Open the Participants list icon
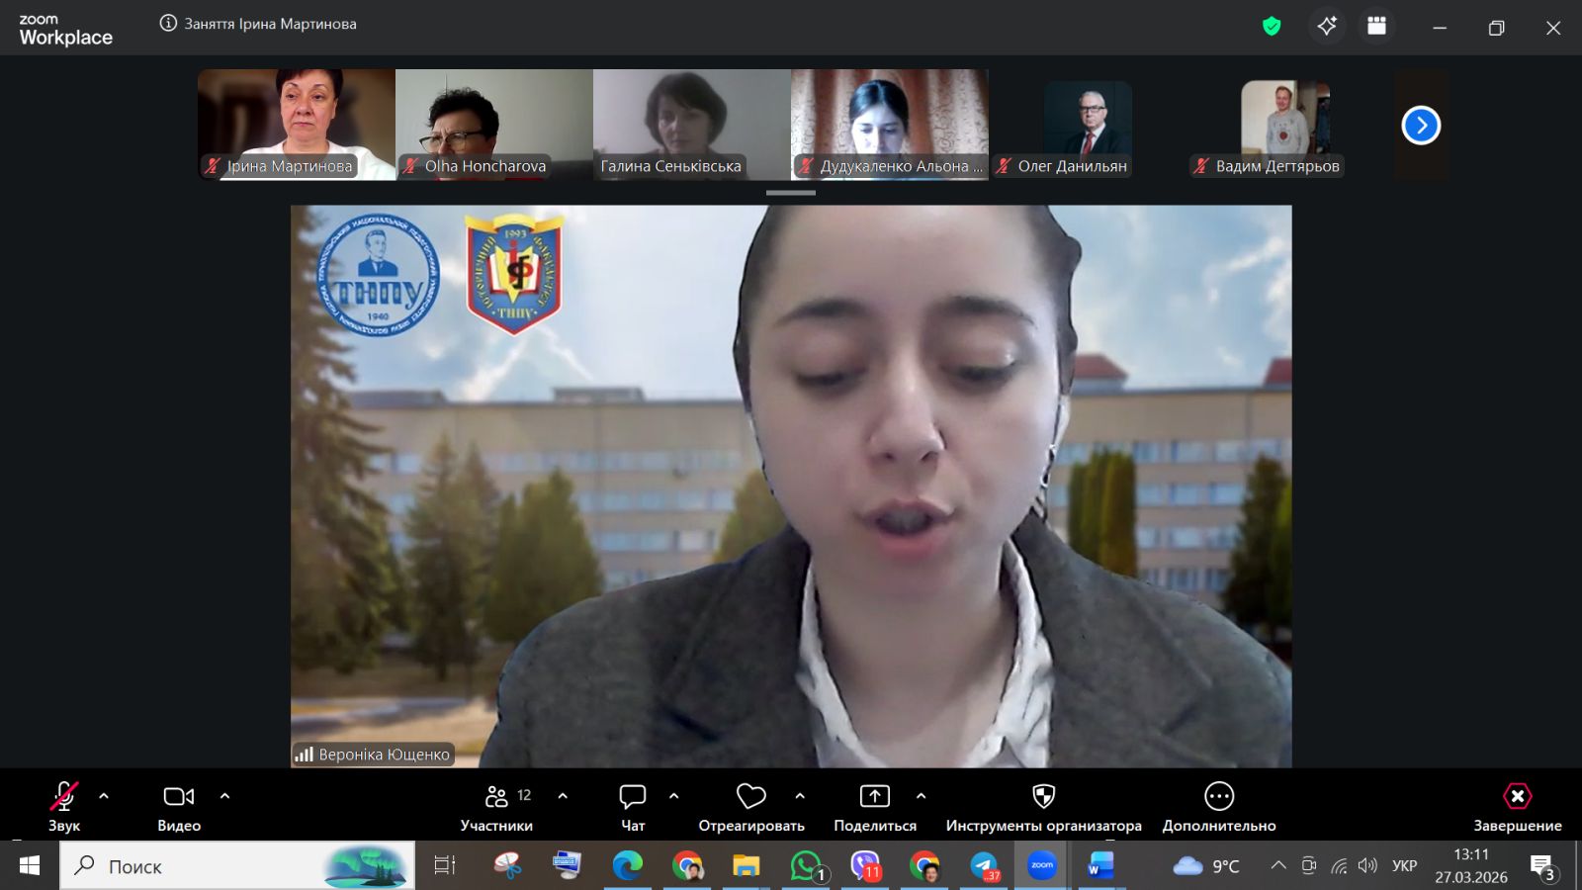 pos(496,797)
